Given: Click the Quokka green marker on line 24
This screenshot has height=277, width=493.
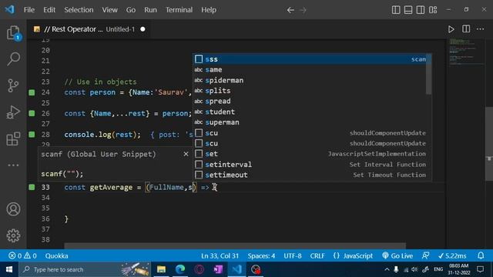Looking at the screenshot, I should pos(32,92).
